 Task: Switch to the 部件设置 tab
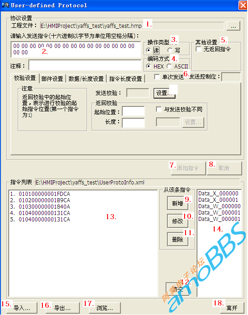(x=52, y=79)
